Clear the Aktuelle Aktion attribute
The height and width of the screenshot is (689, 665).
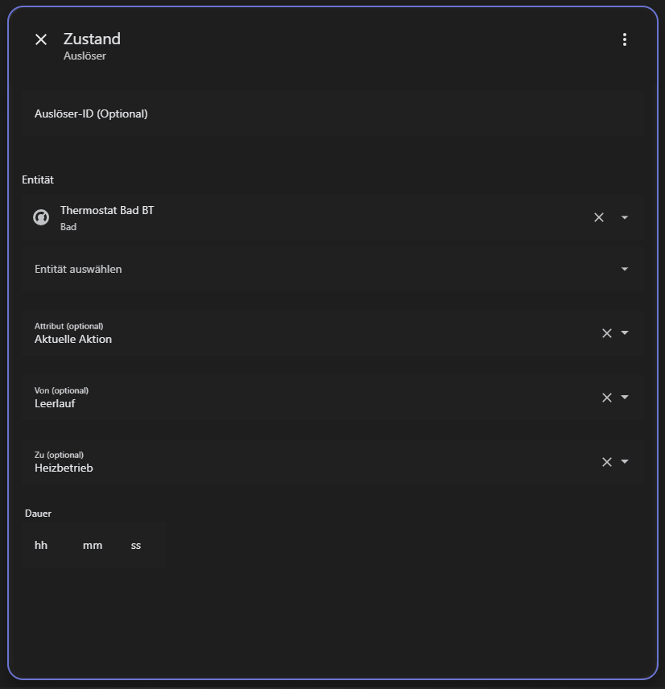[x=607, y=333]
